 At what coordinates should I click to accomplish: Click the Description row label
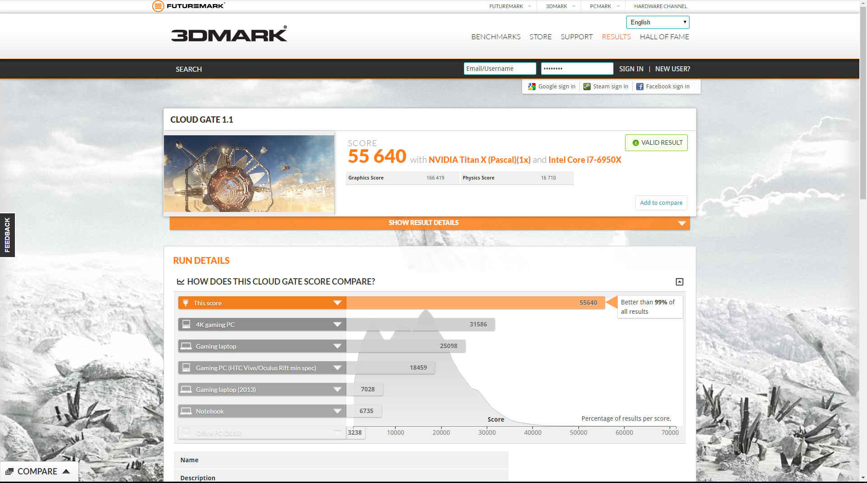point(198,478)
